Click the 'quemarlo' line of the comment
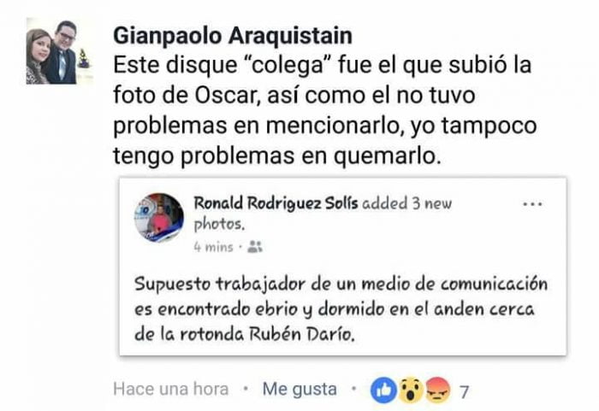This screenshot has width=599, height=411. [x=277, y=156]
